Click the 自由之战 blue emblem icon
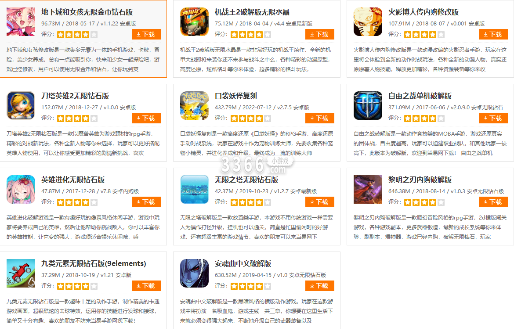 [368, 105]
